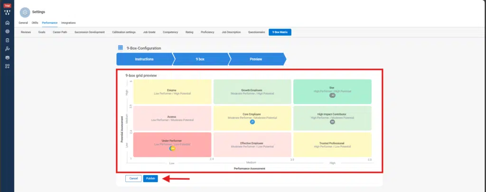Go to the Instructions wizard step
Viewport: 486px width, 192px height.
144,59
